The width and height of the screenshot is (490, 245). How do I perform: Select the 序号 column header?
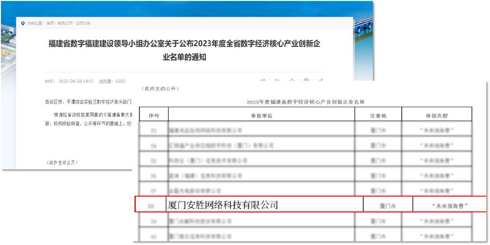pos(154,115)
